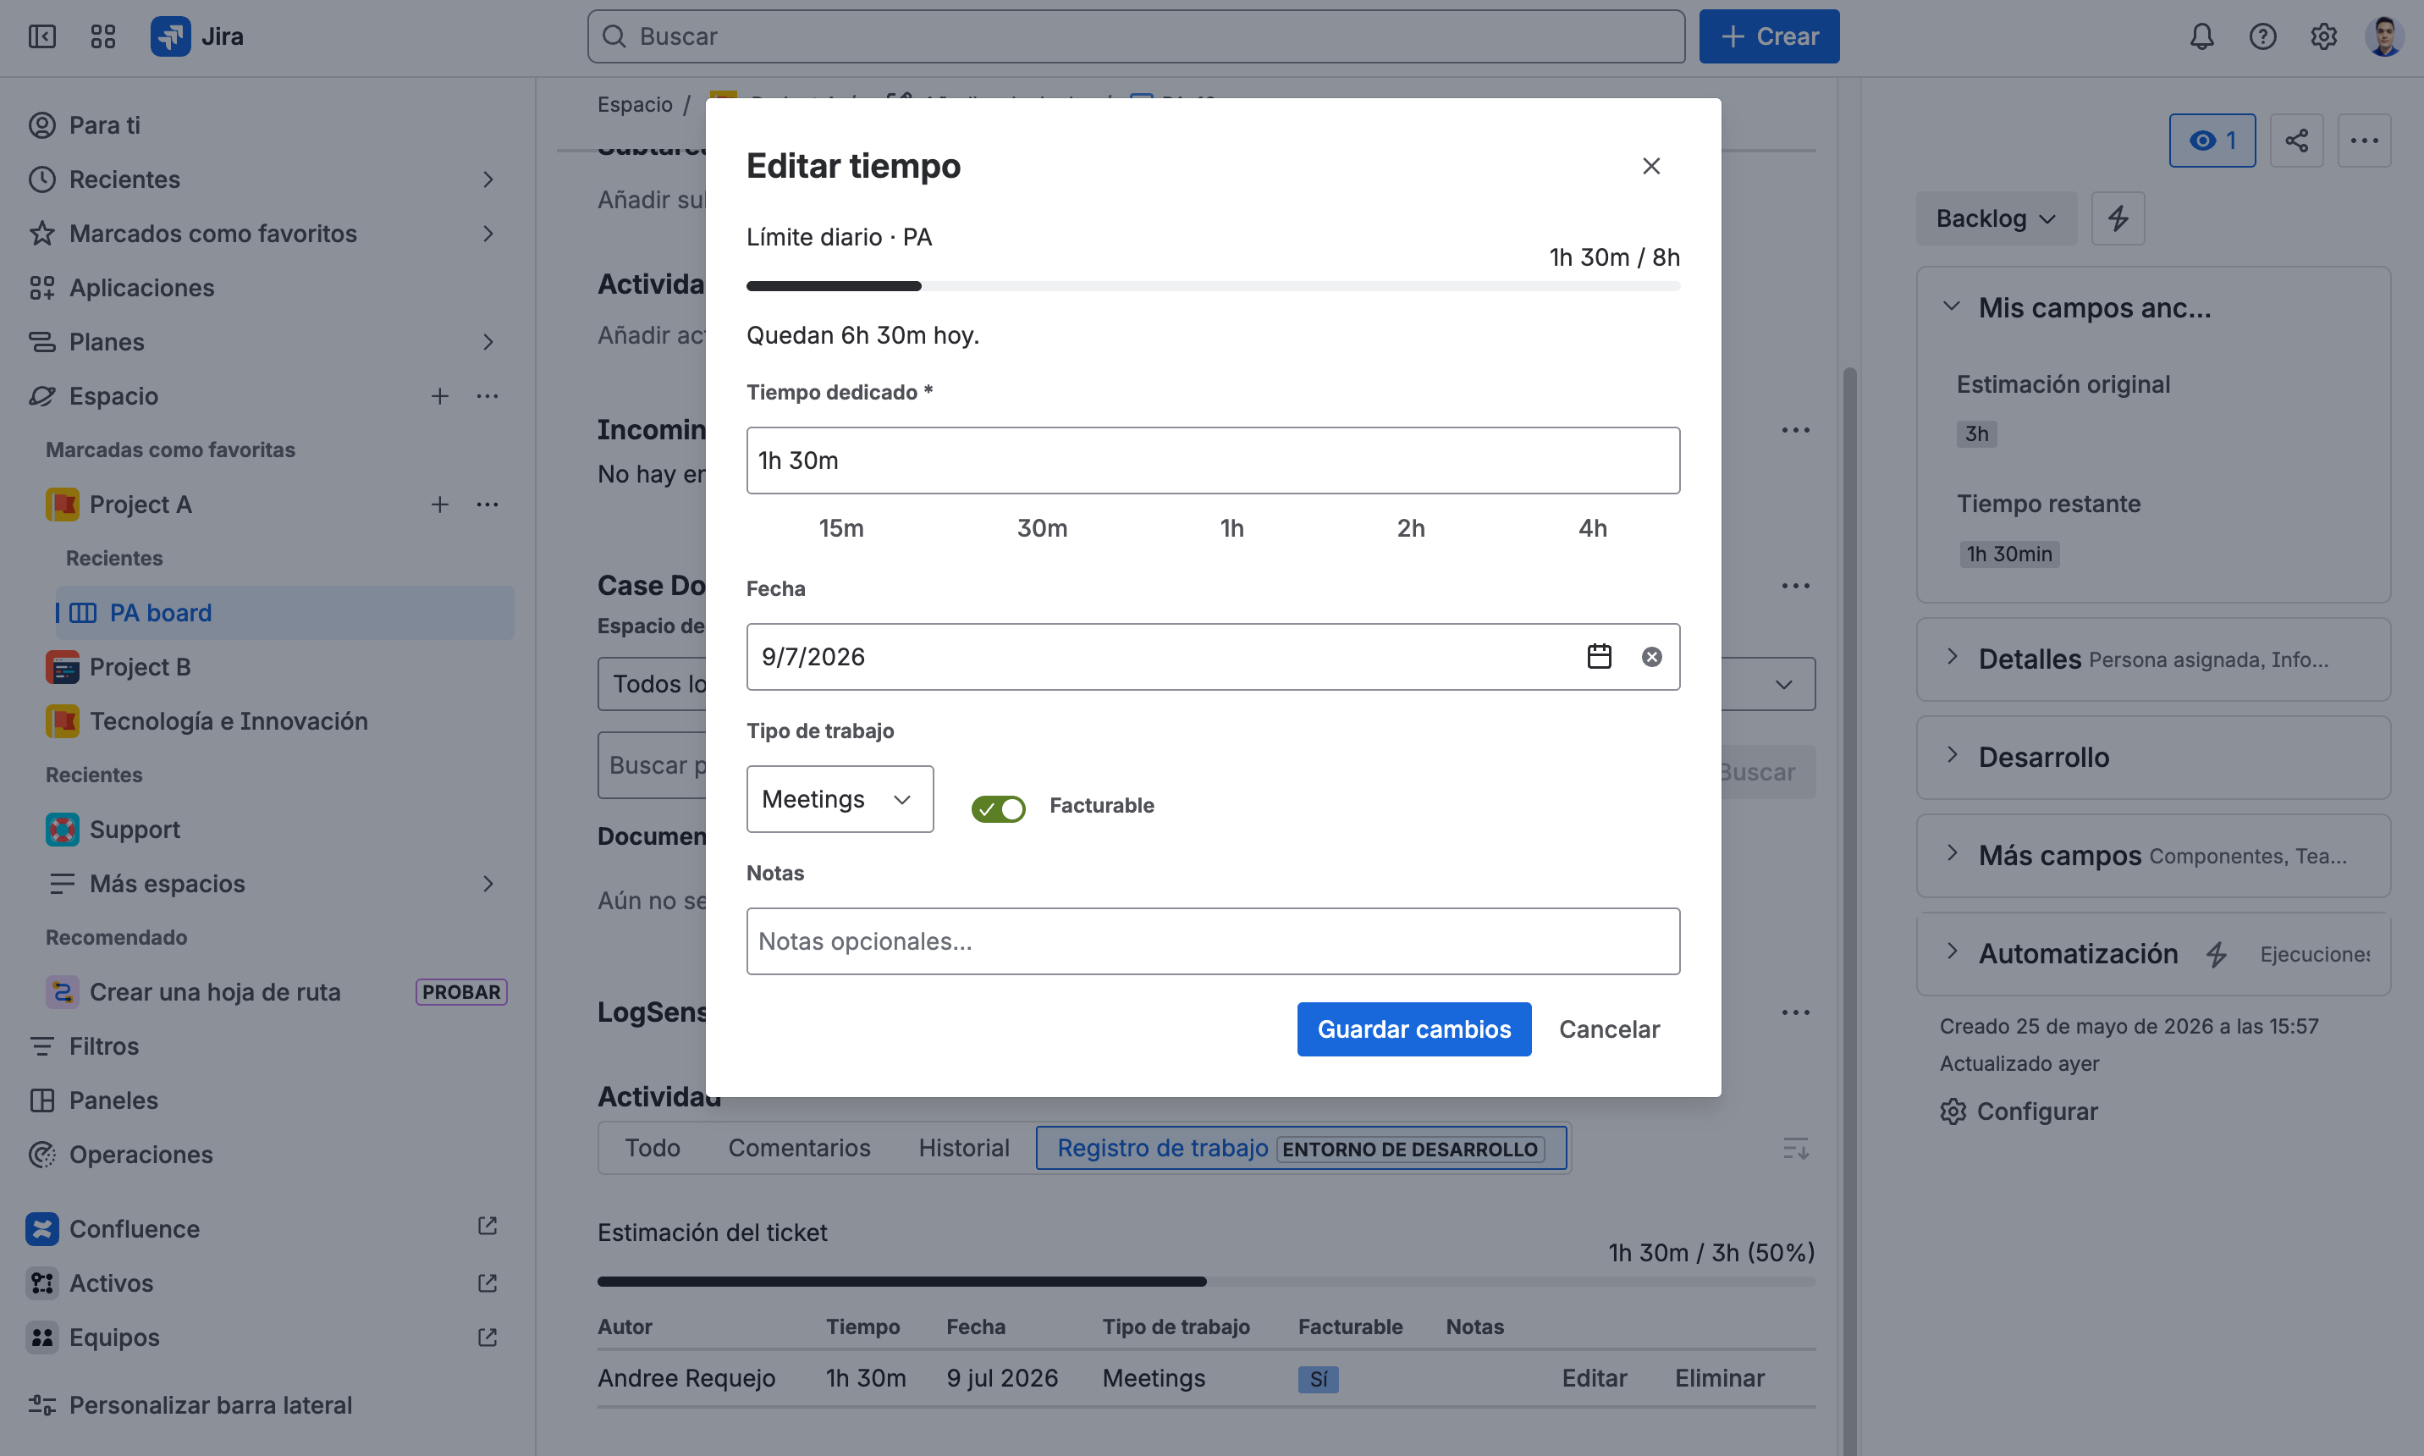Image resolution: width=2424 pixels, height=1456 pixels.
Task: Open the Jira settings gear
Action: 2324,36
